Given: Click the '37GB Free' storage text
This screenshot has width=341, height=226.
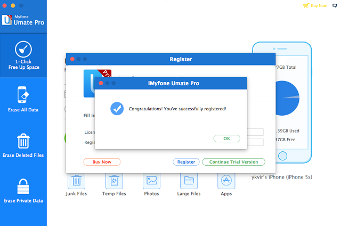Looking at the screenshot, I should pos(286,140).
